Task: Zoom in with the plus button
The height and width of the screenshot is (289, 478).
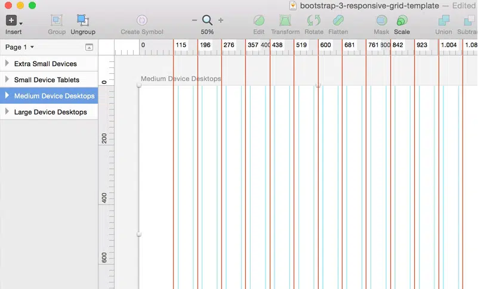Action: click(x=221, y=20)
